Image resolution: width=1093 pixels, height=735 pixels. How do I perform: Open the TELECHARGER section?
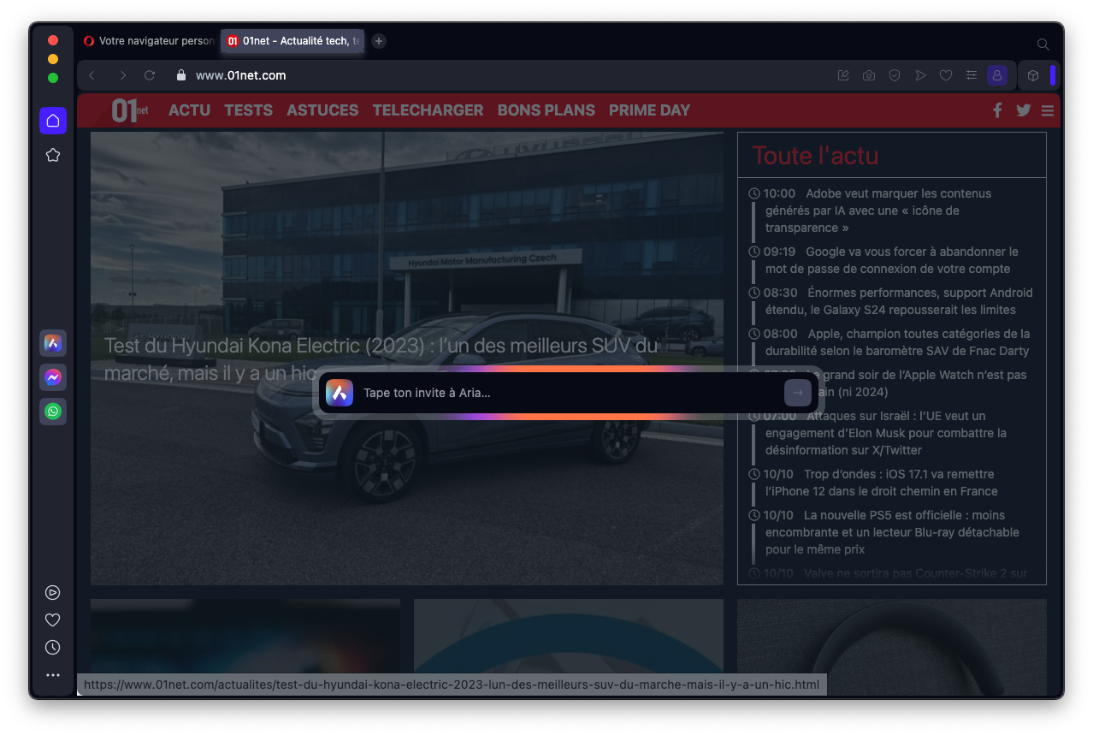tap(428, 110)
